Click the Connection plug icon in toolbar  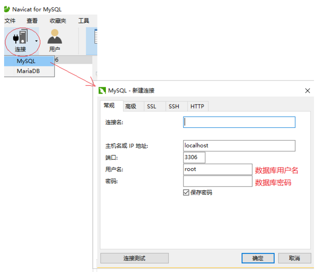tap(20, 37)
